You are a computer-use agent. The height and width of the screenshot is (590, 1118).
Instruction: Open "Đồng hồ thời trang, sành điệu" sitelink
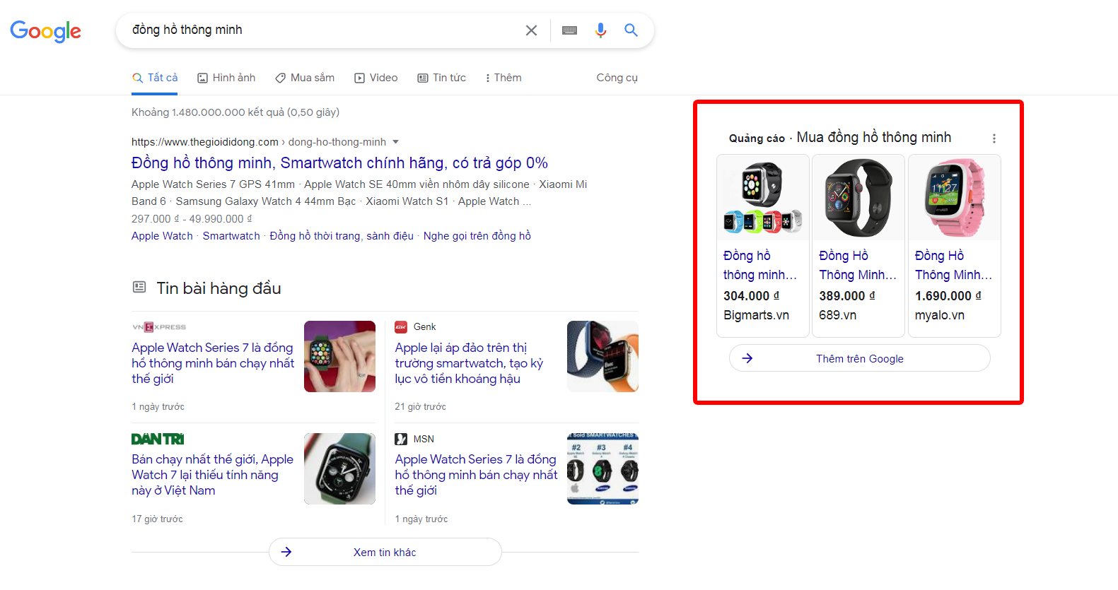pos(342,236)
